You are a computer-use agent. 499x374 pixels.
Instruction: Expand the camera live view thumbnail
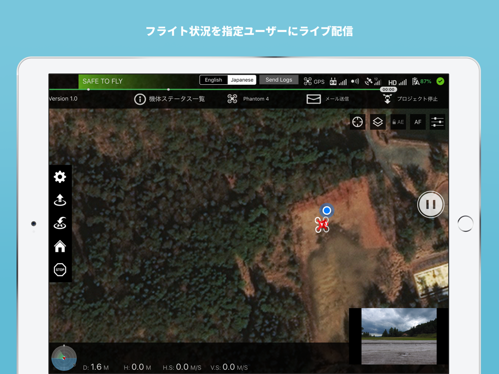tap(399, 336)
